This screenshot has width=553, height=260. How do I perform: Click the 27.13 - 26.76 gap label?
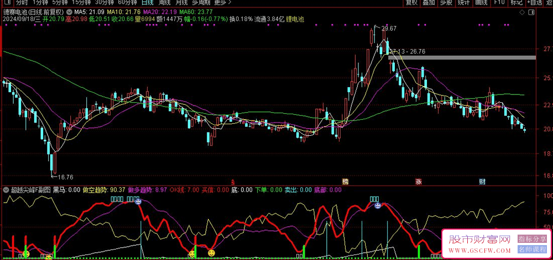pyautogui.click(x=408, y=51)
